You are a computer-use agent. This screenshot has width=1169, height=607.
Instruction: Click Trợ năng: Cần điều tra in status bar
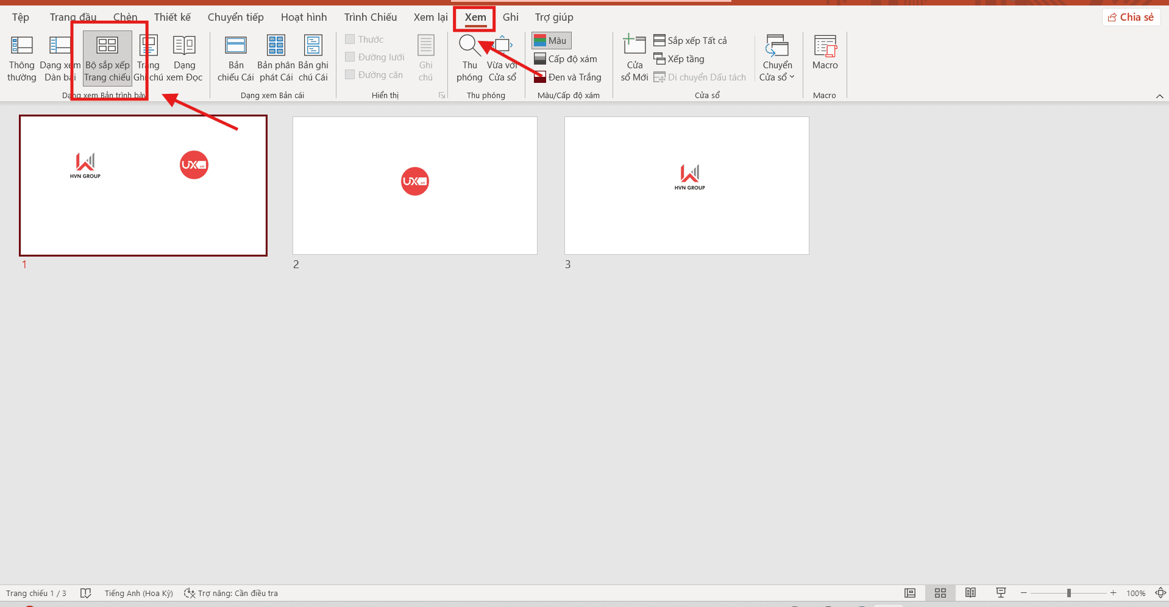(232, 592)
